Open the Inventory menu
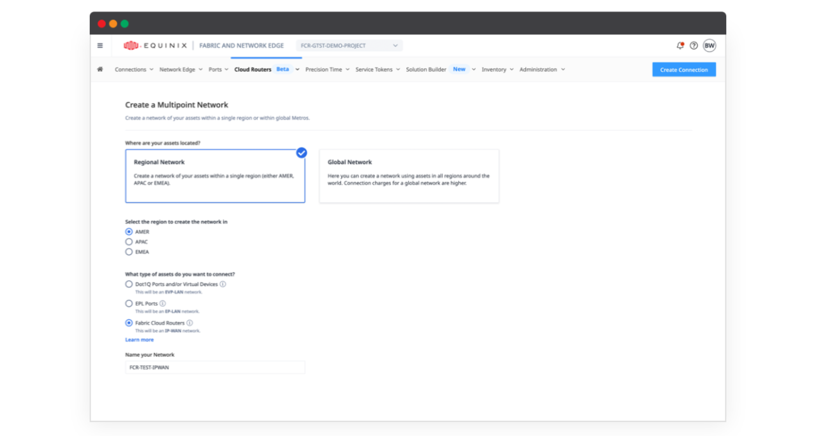 497,69
